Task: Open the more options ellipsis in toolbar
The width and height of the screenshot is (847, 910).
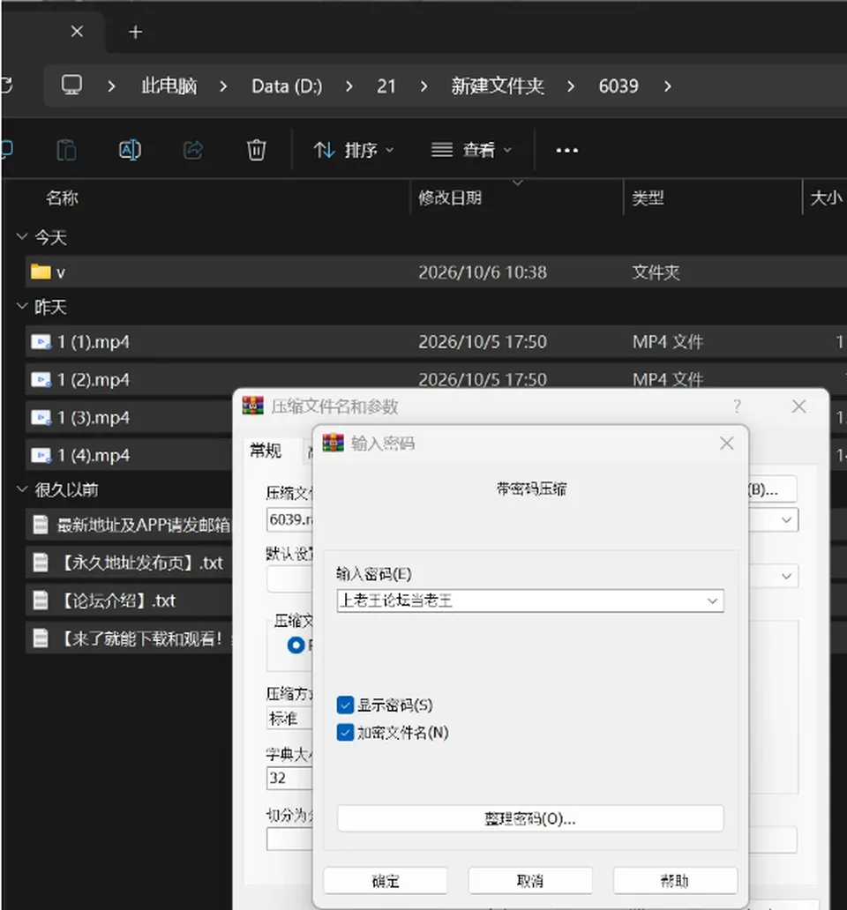Action: (566, 150)
